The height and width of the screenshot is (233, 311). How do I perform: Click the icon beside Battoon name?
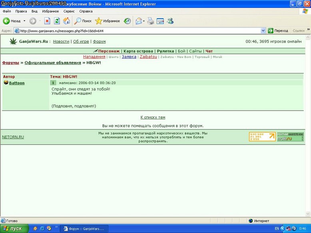coord(6,82)
